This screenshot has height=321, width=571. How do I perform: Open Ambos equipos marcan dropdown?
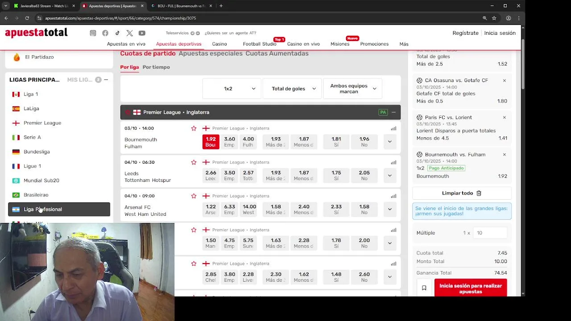click(352, 89)
